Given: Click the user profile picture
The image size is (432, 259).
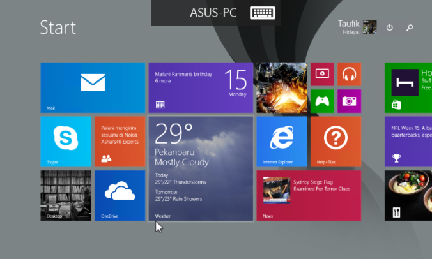Looking at the screenshot, I should tap(370, 27).
